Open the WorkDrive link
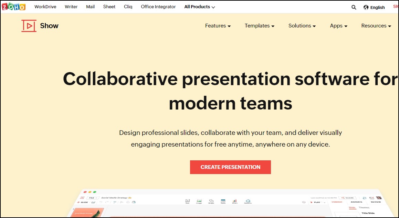 (45, 7)
